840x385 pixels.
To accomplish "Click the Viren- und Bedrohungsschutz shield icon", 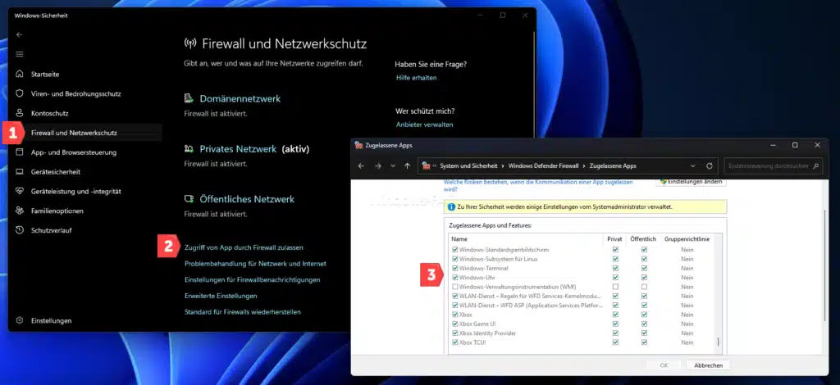I will click(x=20, y=93).
